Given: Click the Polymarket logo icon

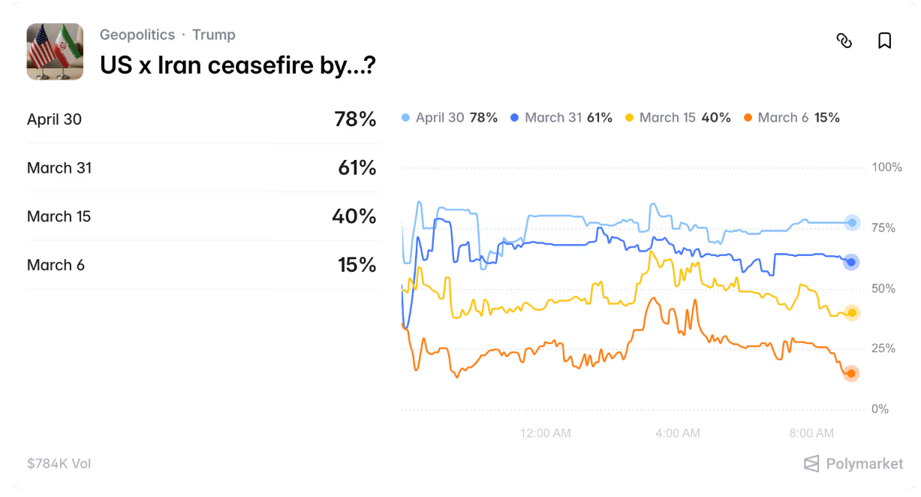Looking at the screenshot, I should 811,464.
